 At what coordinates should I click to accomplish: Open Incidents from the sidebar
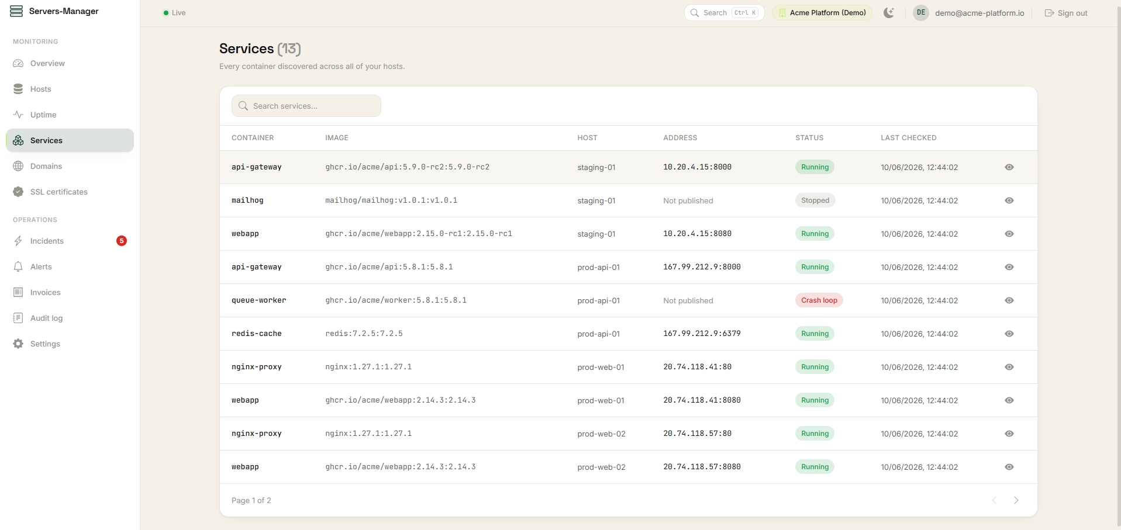(x=70, y=241)
